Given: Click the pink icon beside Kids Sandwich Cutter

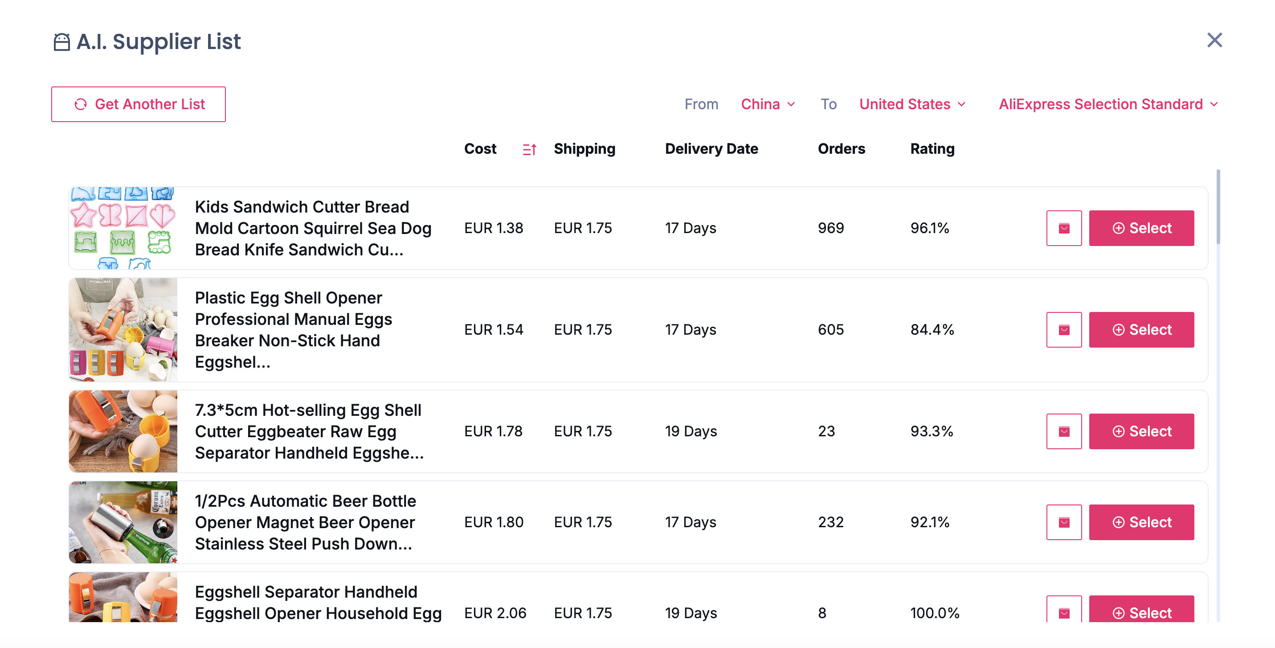Looking at the screenshot, I should click(x=1064, y=228).
